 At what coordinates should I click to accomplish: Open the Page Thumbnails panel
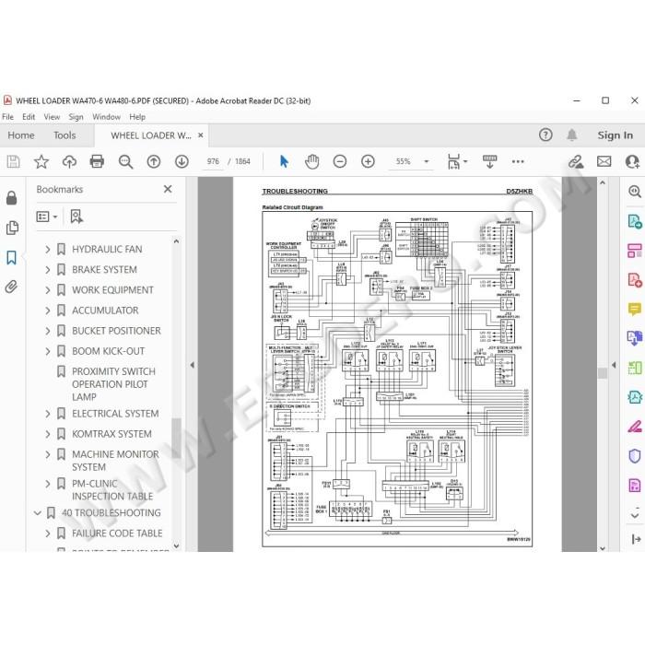[12, 228]
